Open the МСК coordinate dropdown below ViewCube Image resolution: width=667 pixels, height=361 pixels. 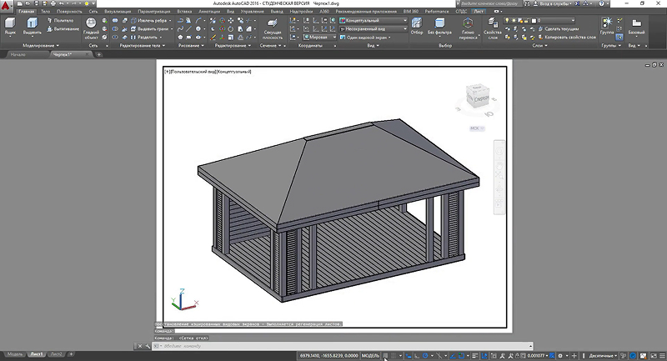(x=477, y=128)
